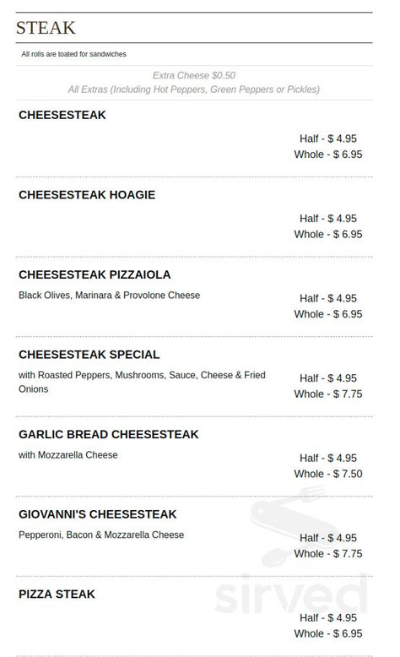Click the Pepperoni, Bacon & Mozzarella description
Image resolution: width=400 pixels, height=657 pixels.
click(x=101, y=535)
